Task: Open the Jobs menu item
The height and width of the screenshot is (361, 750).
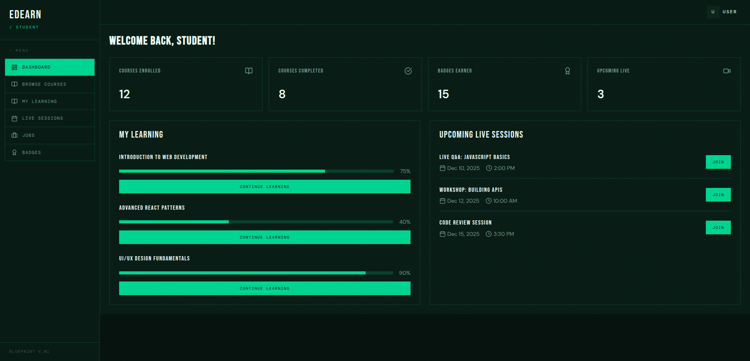Action: tap(50, 135)
